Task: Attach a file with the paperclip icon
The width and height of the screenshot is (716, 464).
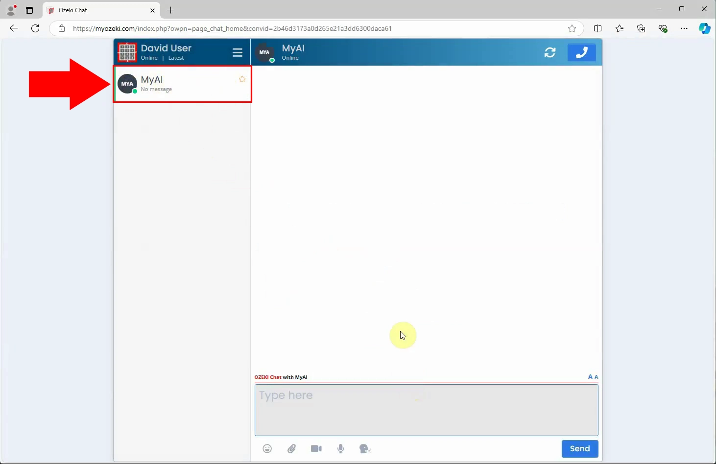Action: 291,449
